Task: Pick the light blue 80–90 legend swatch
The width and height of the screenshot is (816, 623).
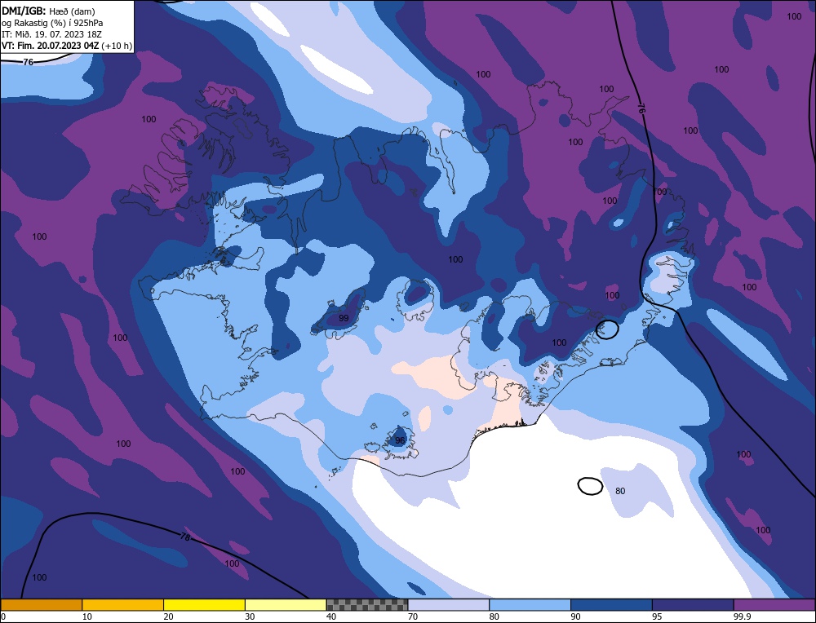Action: [530, 605]
